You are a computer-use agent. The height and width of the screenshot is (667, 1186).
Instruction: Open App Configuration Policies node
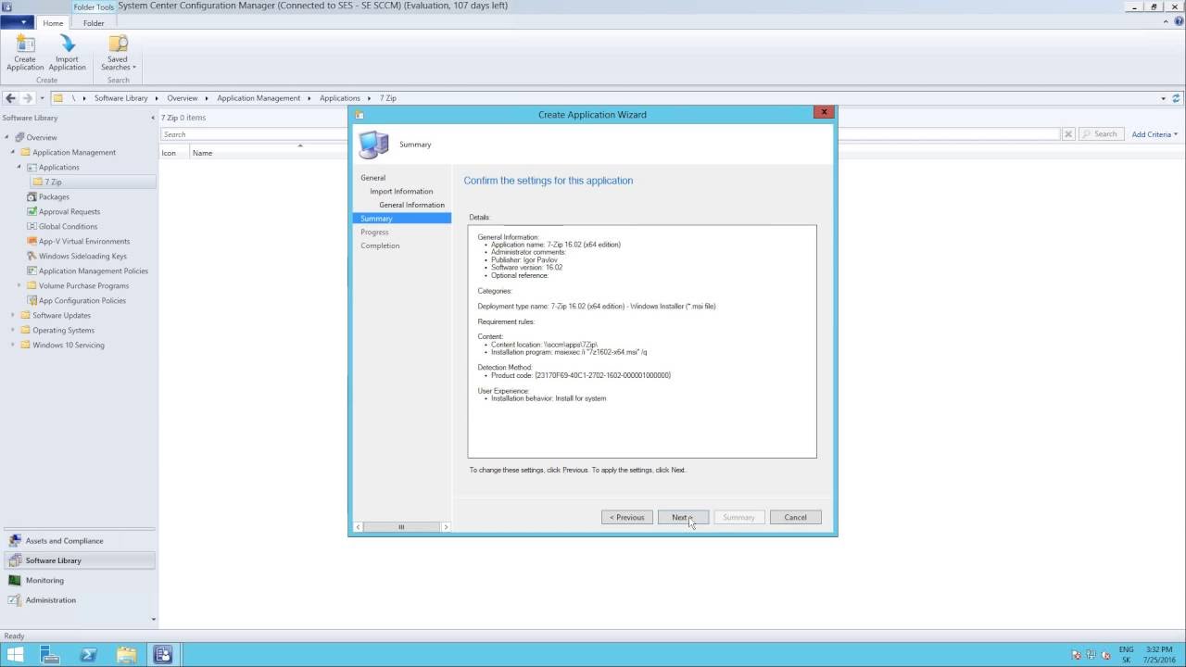pyautogui.click(x=82, y=300)
